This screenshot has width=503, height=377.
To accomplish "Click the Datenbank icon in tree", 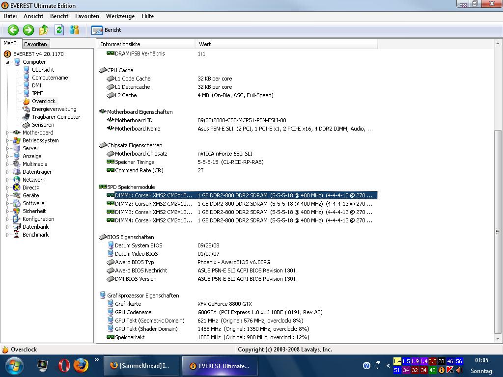I will tap(16, 227).
